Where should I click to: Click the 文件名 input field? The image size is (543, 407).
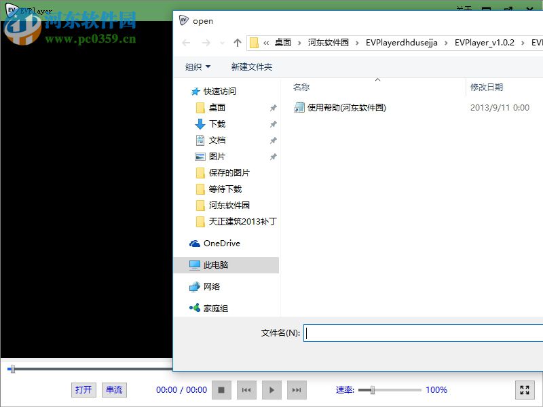421,332
